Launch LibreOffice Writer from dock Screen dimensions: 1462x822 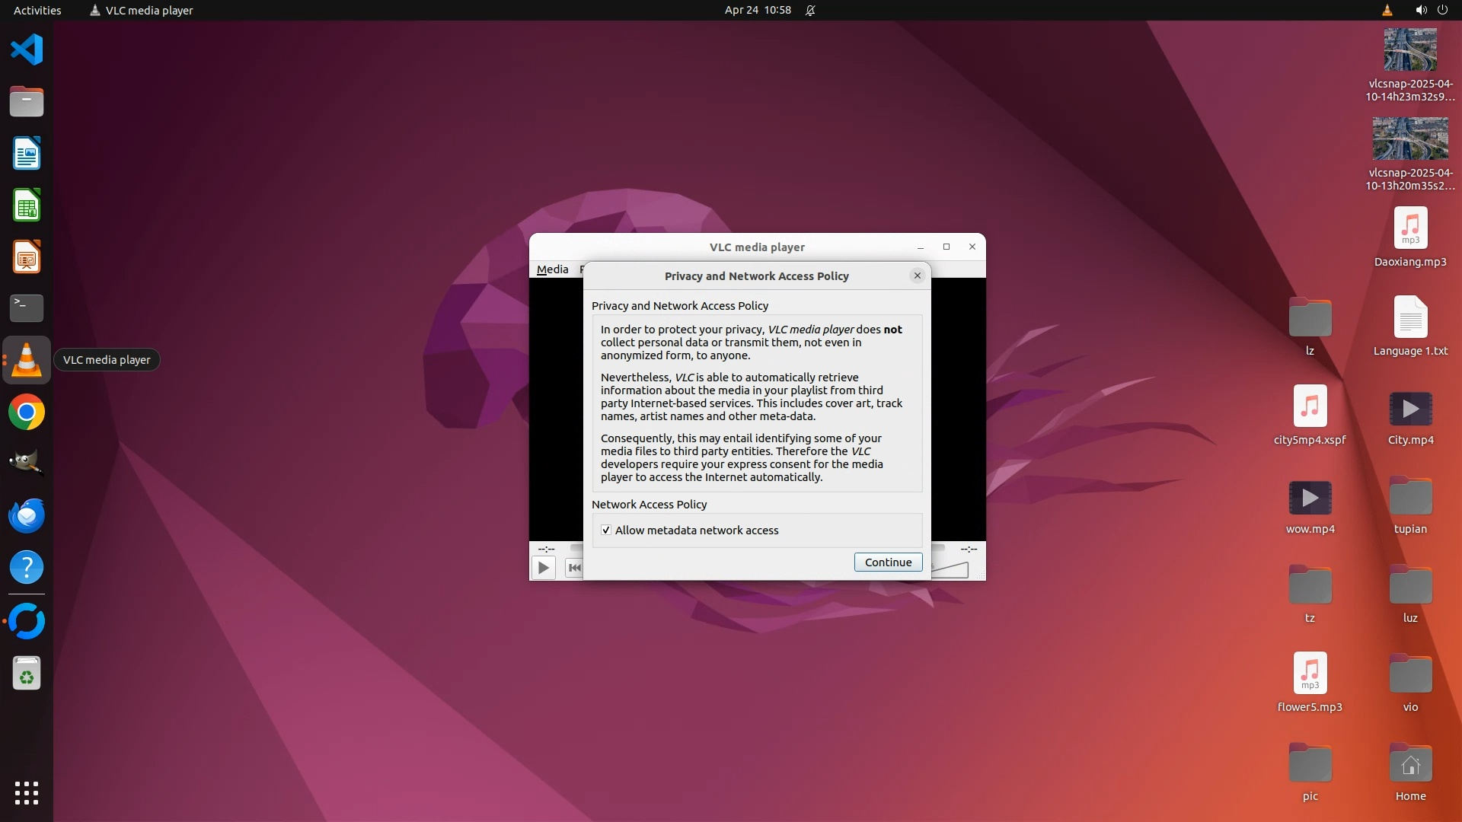point(27,153)
